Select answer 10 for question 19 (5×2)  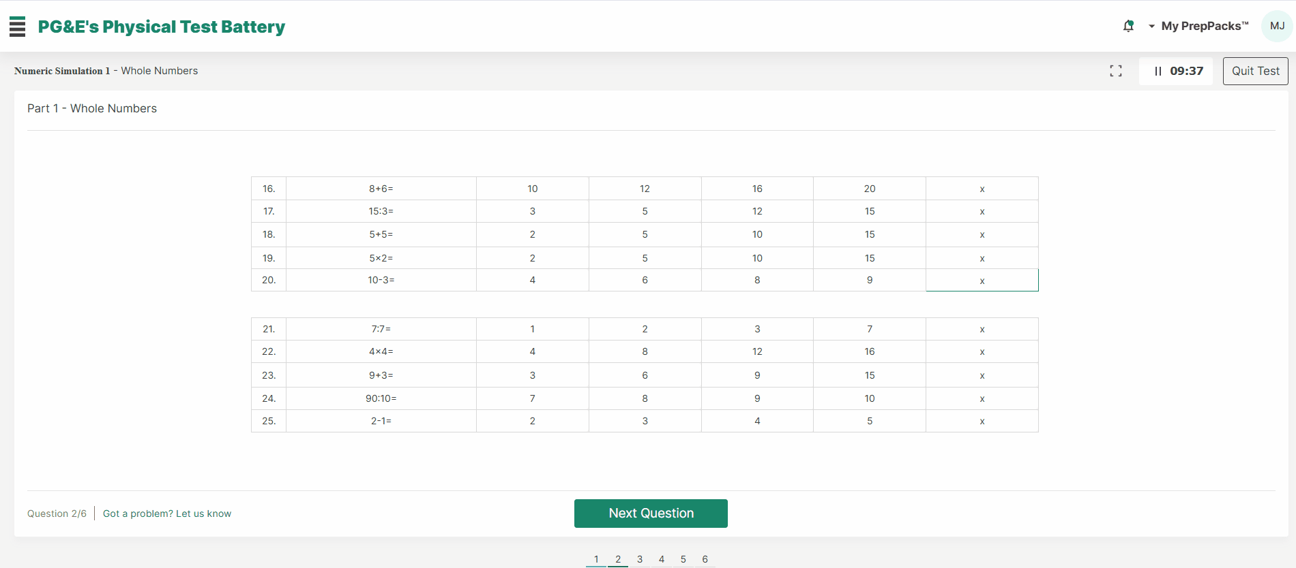757,258
